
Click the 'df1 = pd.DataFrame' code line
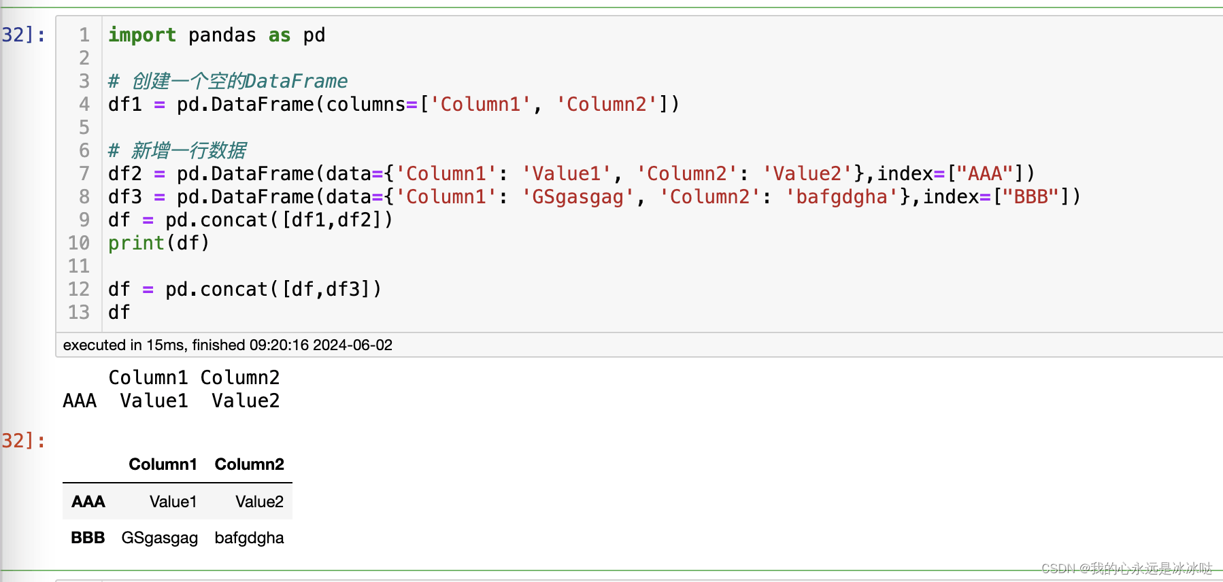[393, 105]
